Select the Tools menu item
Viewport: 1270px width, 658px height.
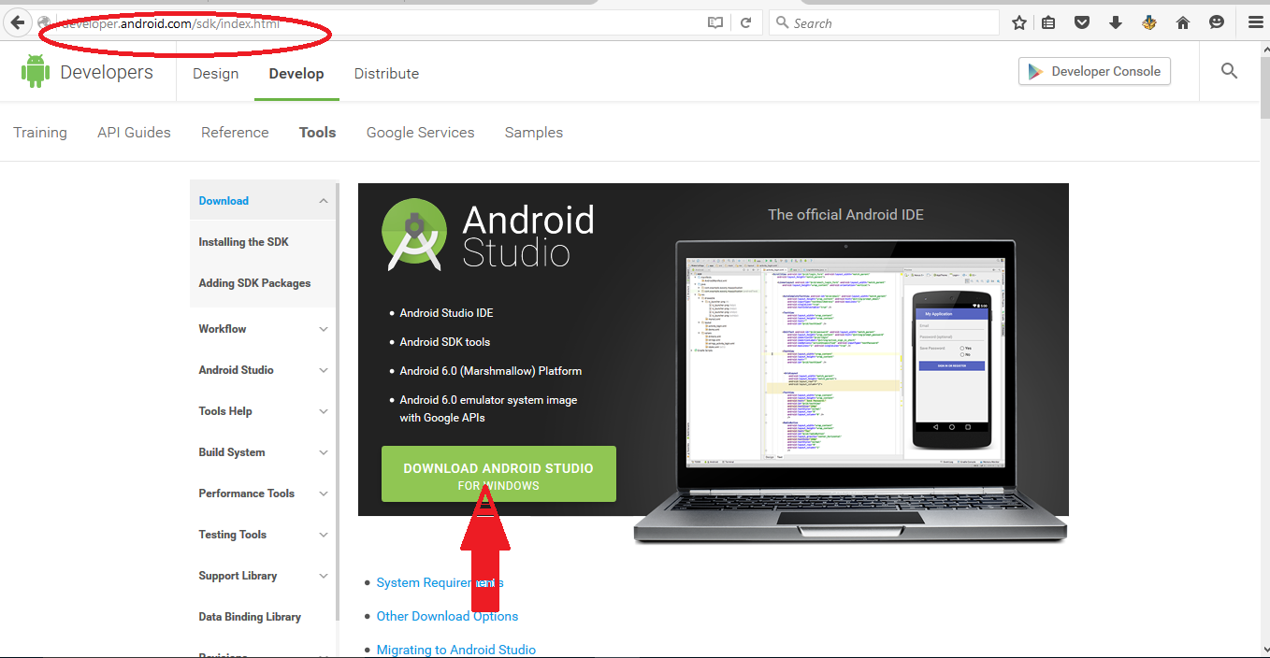tap(317, 133)
